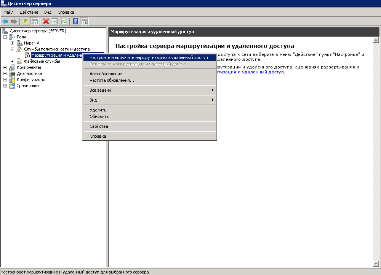The height and width of the screenshot is (275, 381).
Task: Toggle the console tree show/hide icon
Action: pos(35,22)
